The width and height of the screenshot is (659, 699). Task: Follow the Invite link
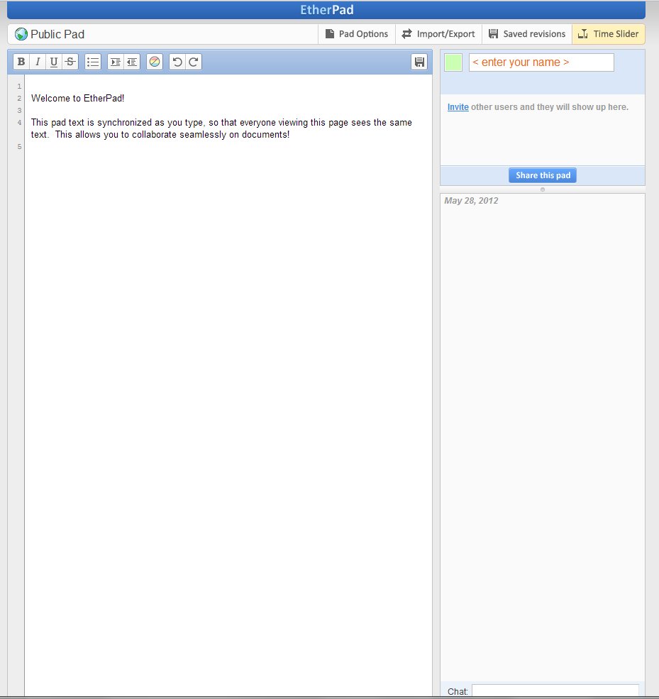click(x=458, y=107)
